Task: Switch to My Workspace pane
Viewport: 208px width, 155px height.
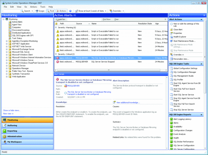Action: click(27, 142)
